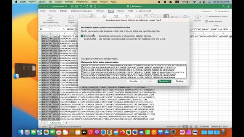Screen dimensions: 244x137
Task: Select the 1_Pacientes sheet tab
Action: (x=55, y=123)
